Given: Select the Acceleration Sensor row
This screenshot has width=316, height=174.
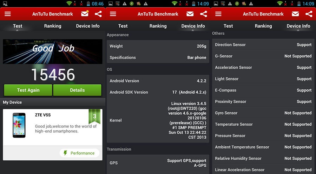Looking at the screenshot, I should [x=263, y=67].
